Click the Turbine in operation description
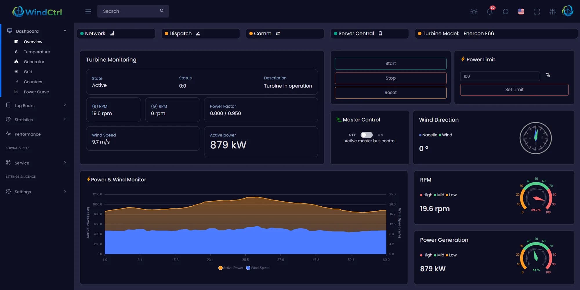This screenshot has height=290, width=580. 288,86
